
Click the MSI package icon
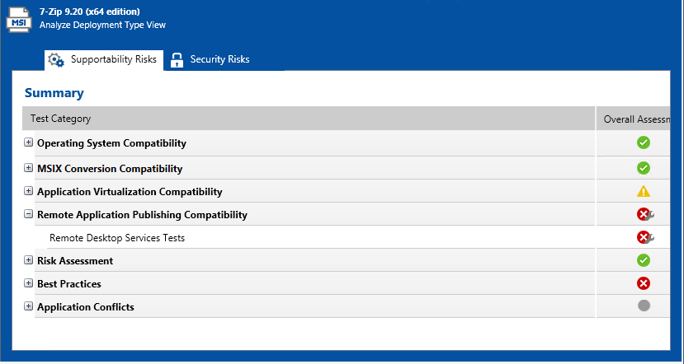coord(19,19)
